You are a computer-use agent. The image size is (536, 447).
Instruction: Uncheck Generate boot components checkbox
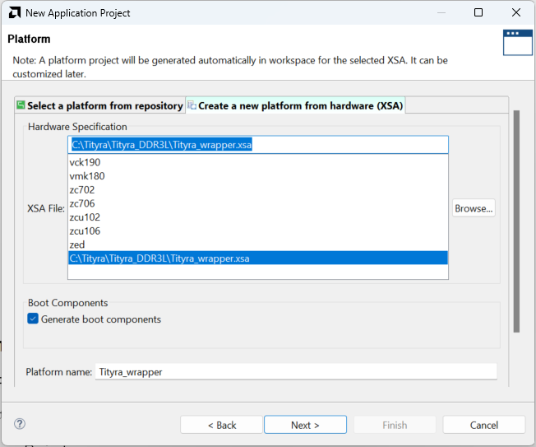point(33,319)
